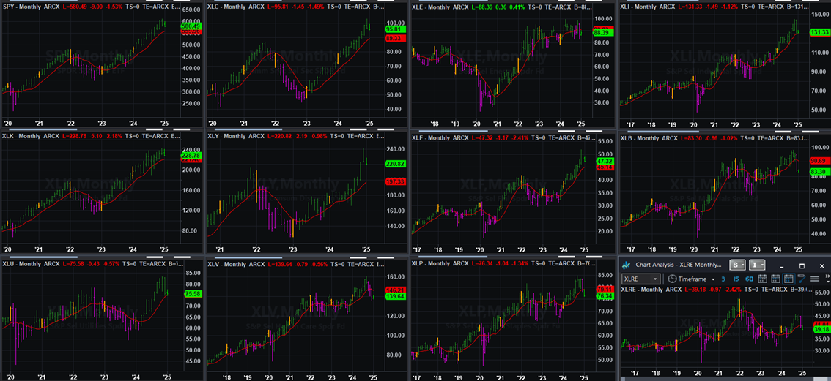
Task: Open the Timeframe dropdown
Action: tap(691, 279)
